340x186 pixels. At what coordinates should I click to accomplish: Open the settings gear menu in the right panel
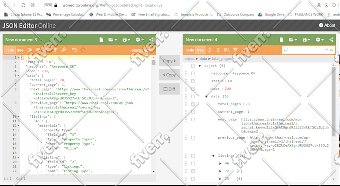coord(320,40)
